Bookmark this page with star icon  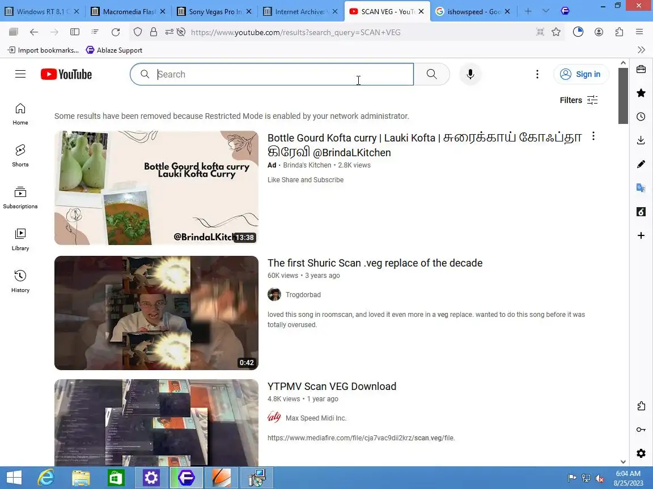(556, 32)
